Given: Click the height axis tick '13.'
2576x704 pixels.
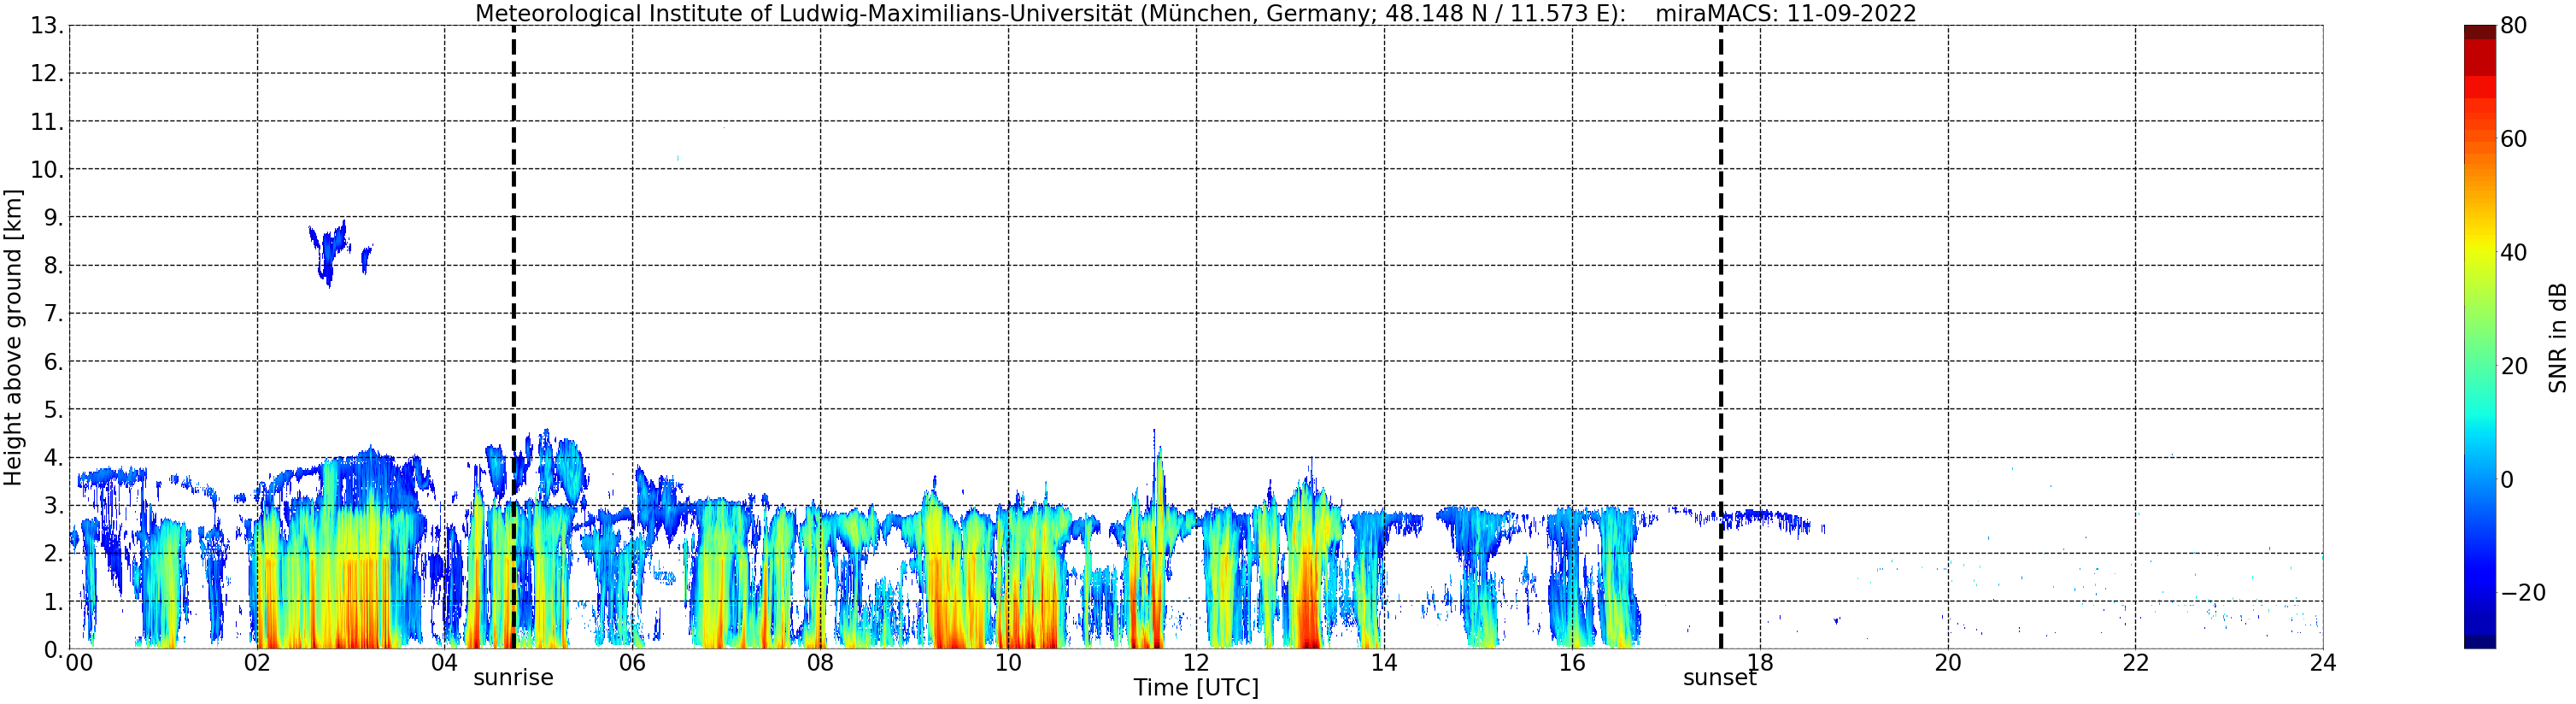Looking at the screenshot, I should coord(47,26).
